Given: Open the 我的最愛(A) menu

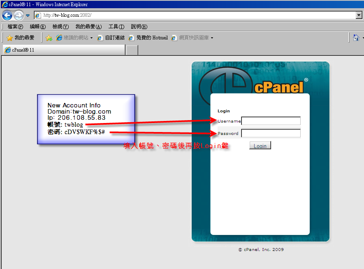Looking at the screenshot, I should 89,27.
